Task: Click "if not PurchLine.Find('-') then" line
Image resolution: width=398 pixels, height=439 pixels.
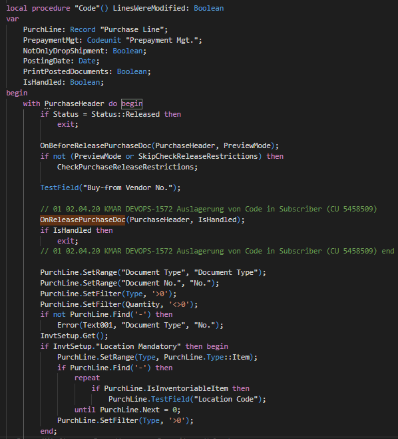Action: coord(106,314)
